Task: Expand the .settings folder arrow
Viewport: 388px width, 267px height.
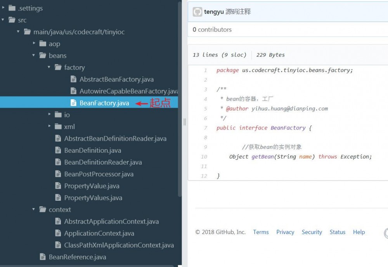Action: (x=3, y=8)
